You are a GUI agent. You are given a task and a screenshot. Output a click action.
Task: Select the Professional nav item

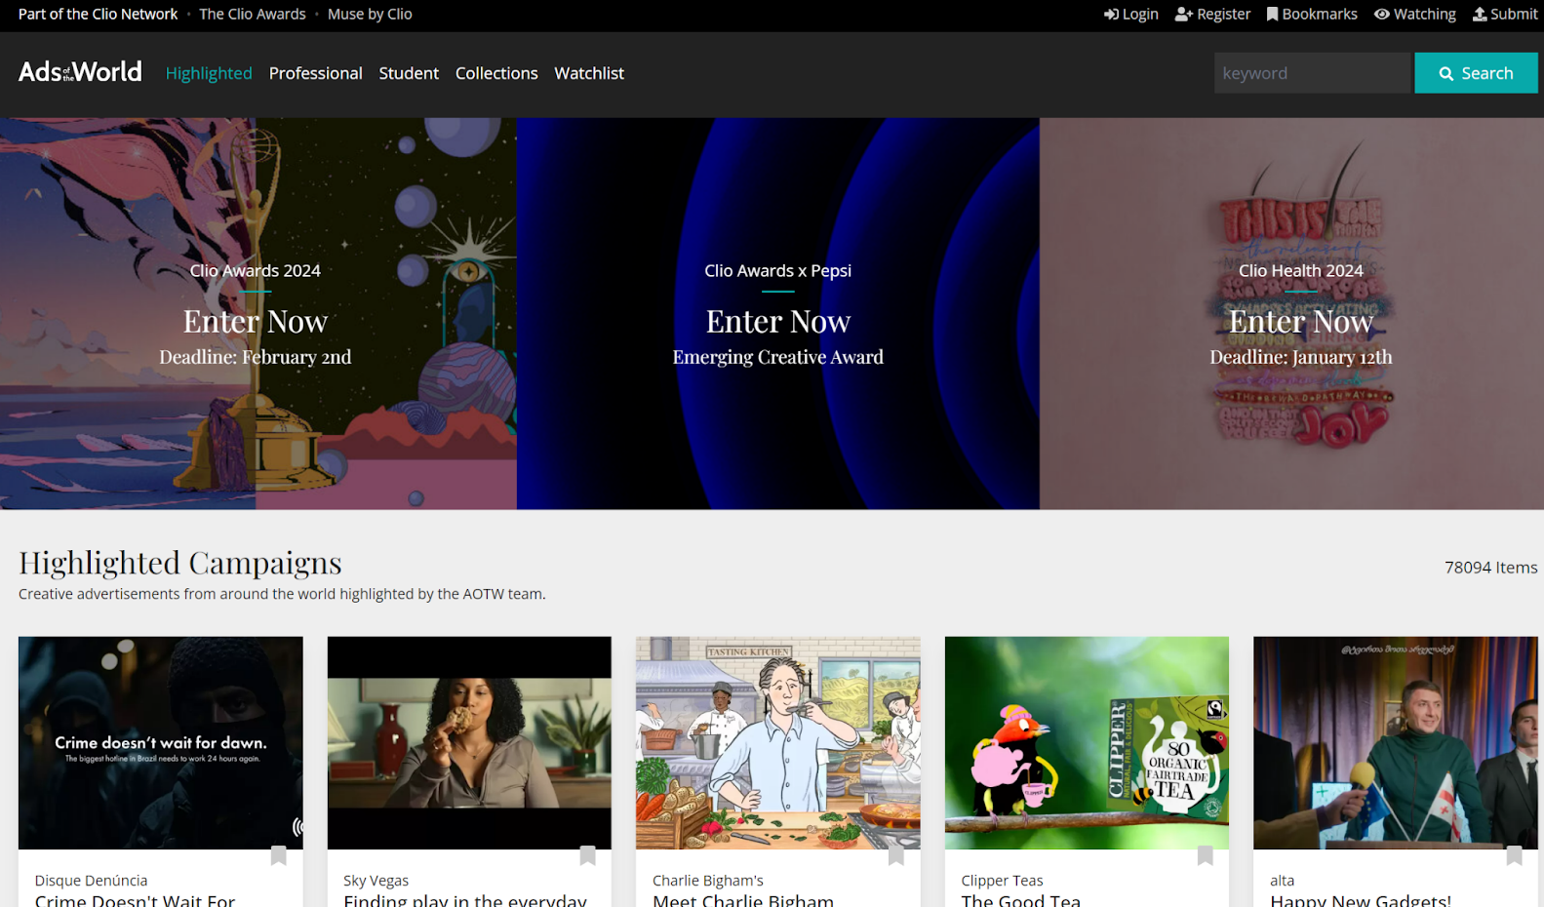click(x=315, y=73)
